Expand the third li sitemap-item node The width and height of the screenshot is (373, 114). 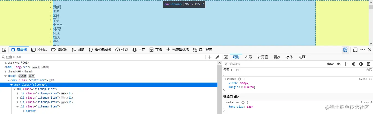18,102
